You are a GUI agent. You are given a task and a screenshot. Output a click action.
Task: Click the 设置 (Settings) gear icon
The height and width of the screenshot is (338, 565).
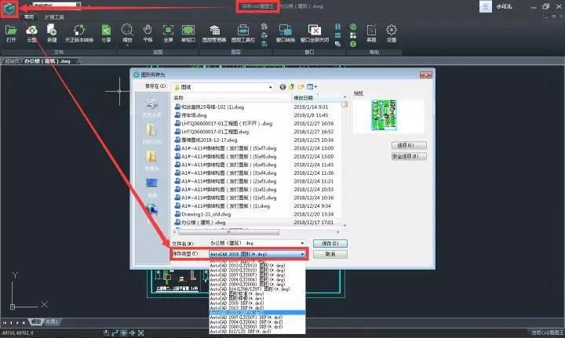tap(392, 33)
